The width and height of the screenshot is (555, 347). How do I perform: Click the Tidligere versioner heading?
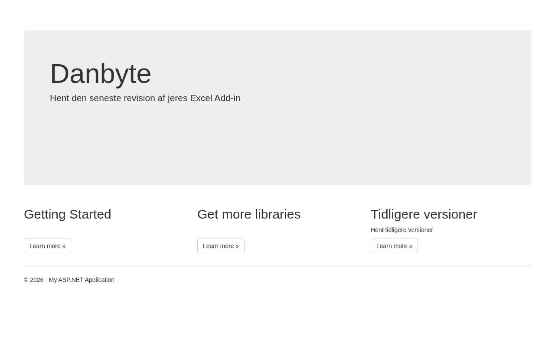click(424, 214)
